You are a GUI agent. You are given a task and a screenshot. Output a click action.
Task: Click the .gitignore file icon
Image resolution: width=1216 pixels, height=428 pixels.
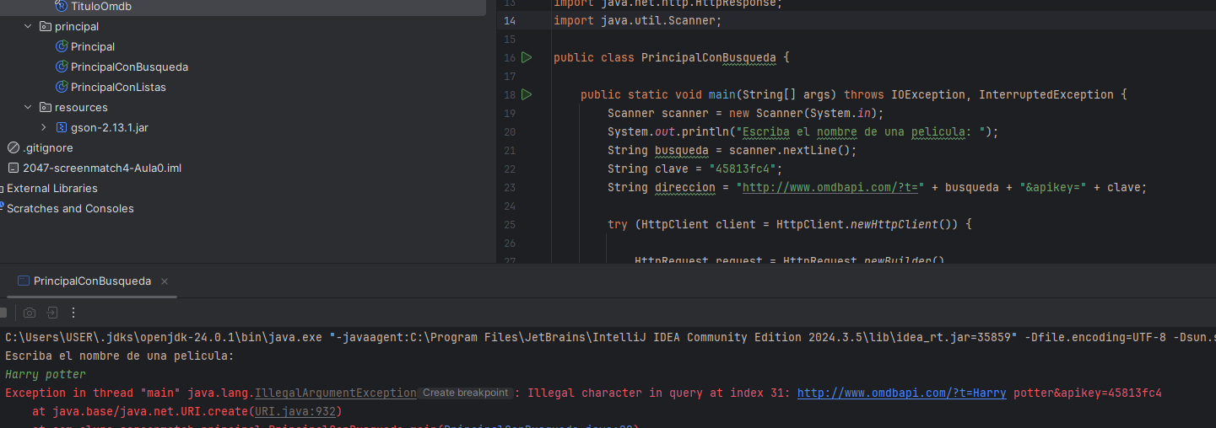[x=13, y=147]
